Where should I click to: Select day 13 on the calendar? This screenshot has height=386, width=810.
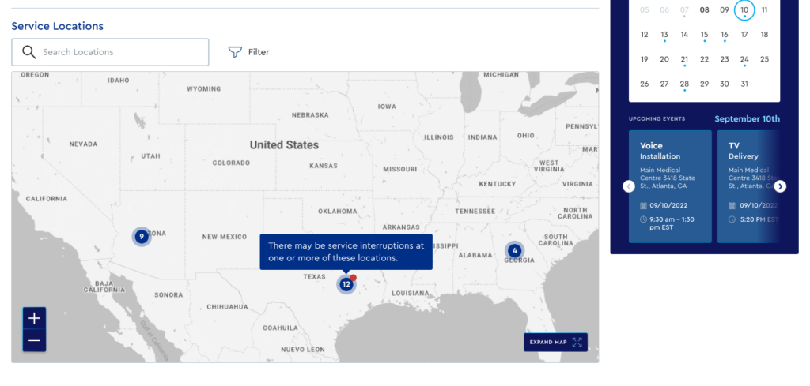[x=664, y=35]
